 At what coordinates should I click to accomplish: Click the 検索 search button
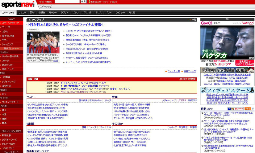[84, 2]
